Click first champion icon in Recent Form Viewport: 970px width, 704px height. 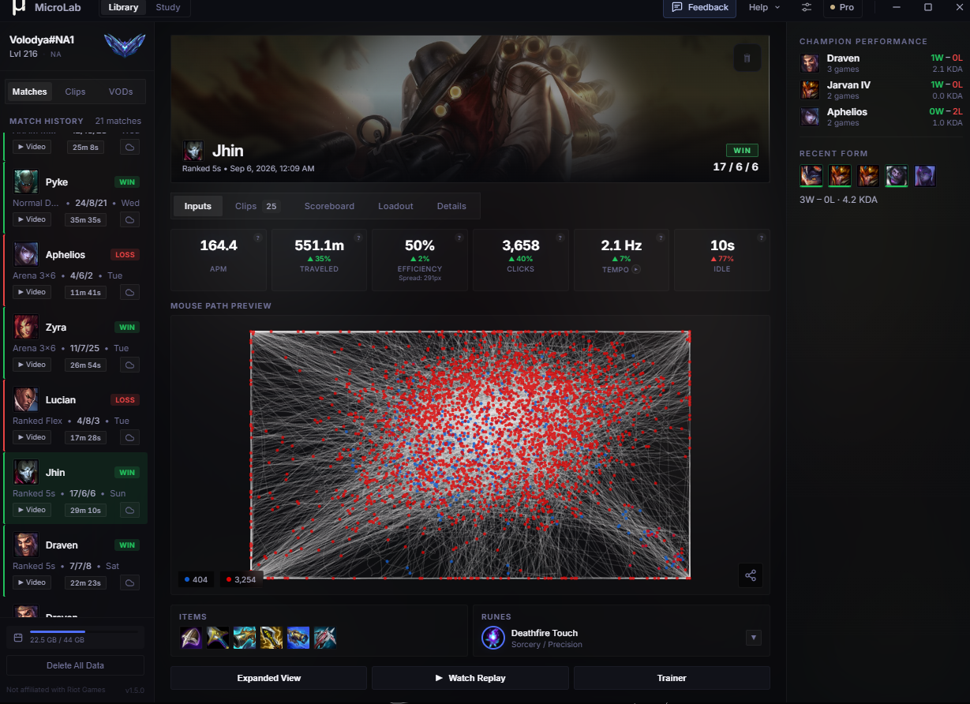coord(811,175)
